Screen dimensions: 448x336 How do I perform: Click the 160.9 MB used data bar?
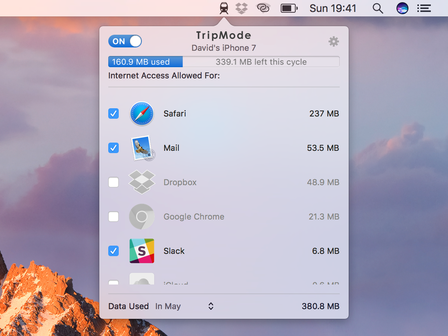(145, 62)
